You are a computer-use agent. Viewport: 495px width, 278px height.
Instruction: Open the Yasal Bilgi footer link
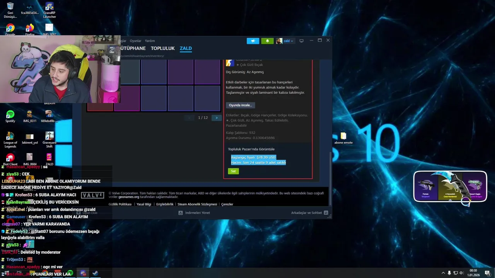[144, 204]
